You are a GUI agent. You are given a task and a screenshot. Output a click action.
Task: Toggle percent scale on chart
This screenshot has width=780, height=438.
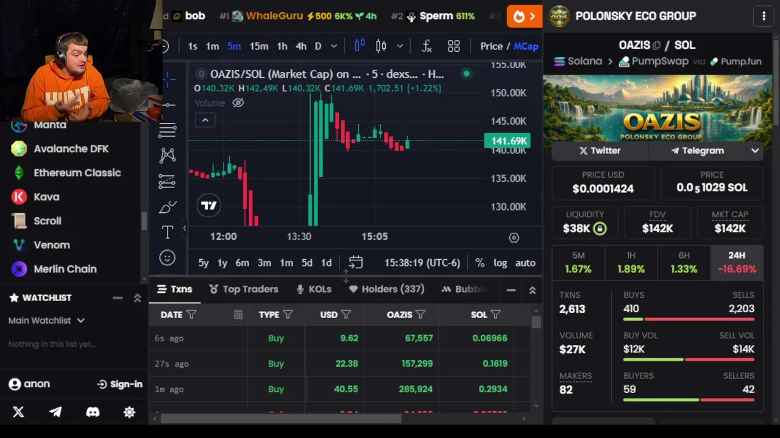[480, 263]
